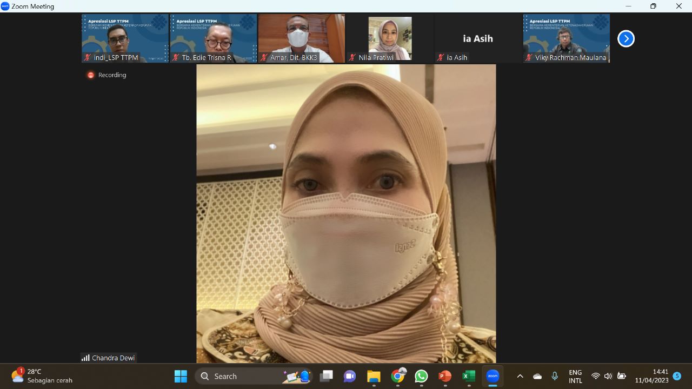Open the Teams Chat taskbar icon

click(350, 376)
